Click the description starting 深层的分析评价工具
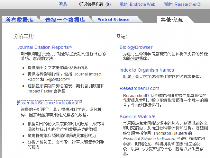The height and width of the screenshot is (158, 210). tap(61, 112)
